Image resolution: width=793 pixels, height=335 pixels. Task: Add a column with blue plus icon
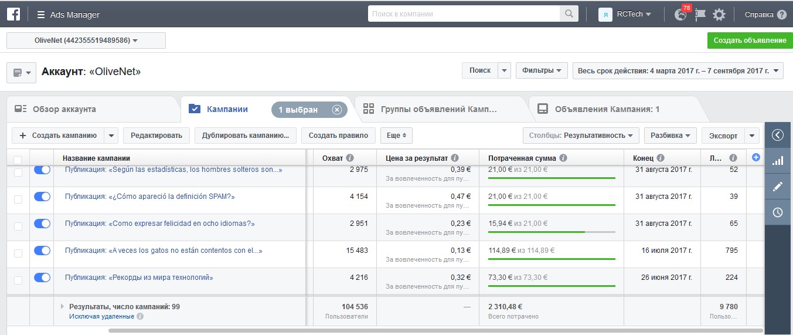click(755, 157)
